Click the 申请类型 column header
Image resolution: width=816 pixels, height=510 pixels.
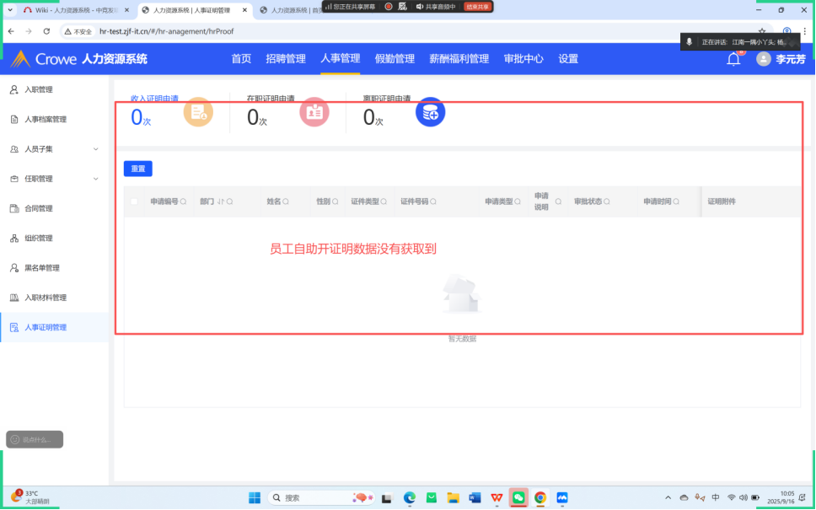[499, 201]
